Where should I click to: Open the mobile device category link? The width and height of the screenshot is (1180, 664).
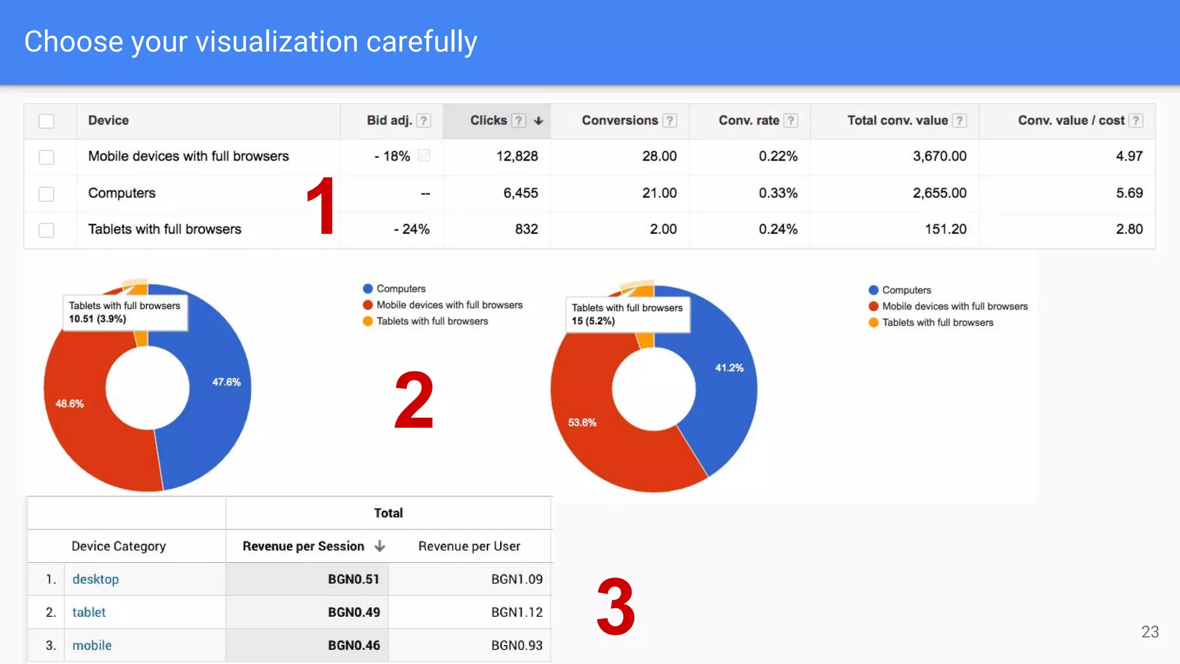tap(92, 646)
